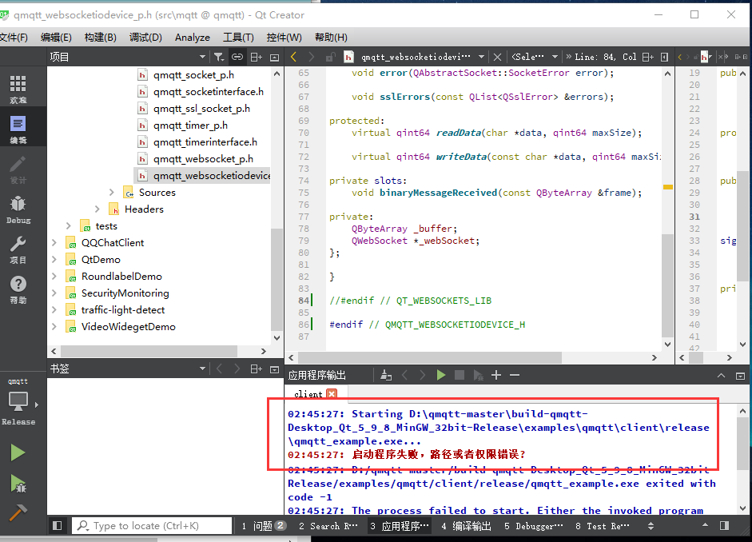Expand the Sources folder
This screenshot has height=542, width=752.
pos(112,193)
